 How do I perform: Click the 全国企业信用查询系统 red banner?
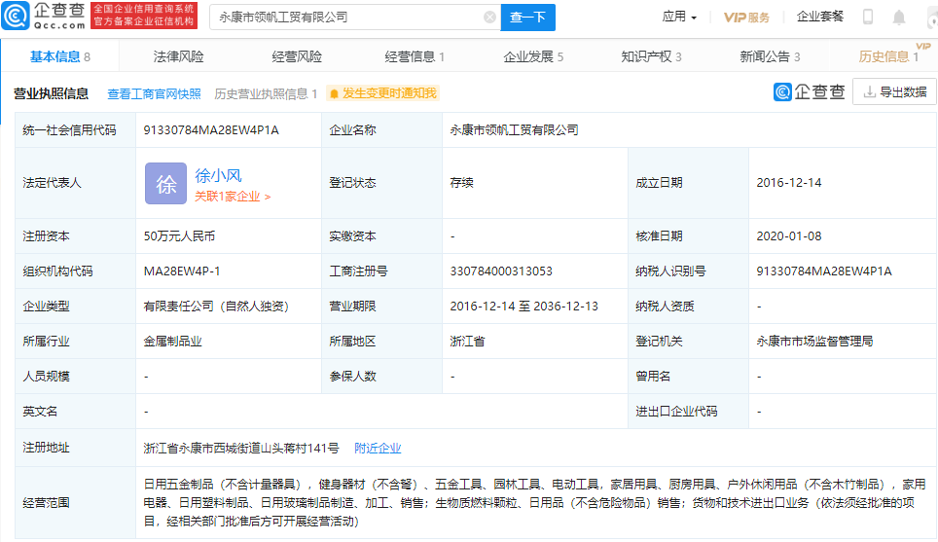coord(144,15)
